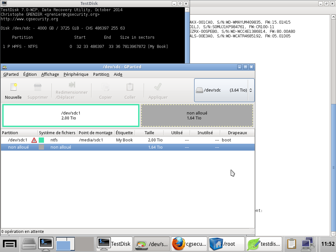Open the Aide menu
The height and width of the screenshot is (252, 336).
pyautogui.click(x=118, y=74)
